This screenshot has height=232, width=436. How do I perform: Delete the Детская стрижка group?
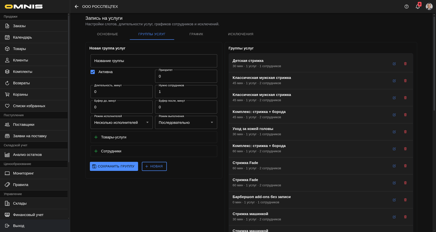[405, 64]
